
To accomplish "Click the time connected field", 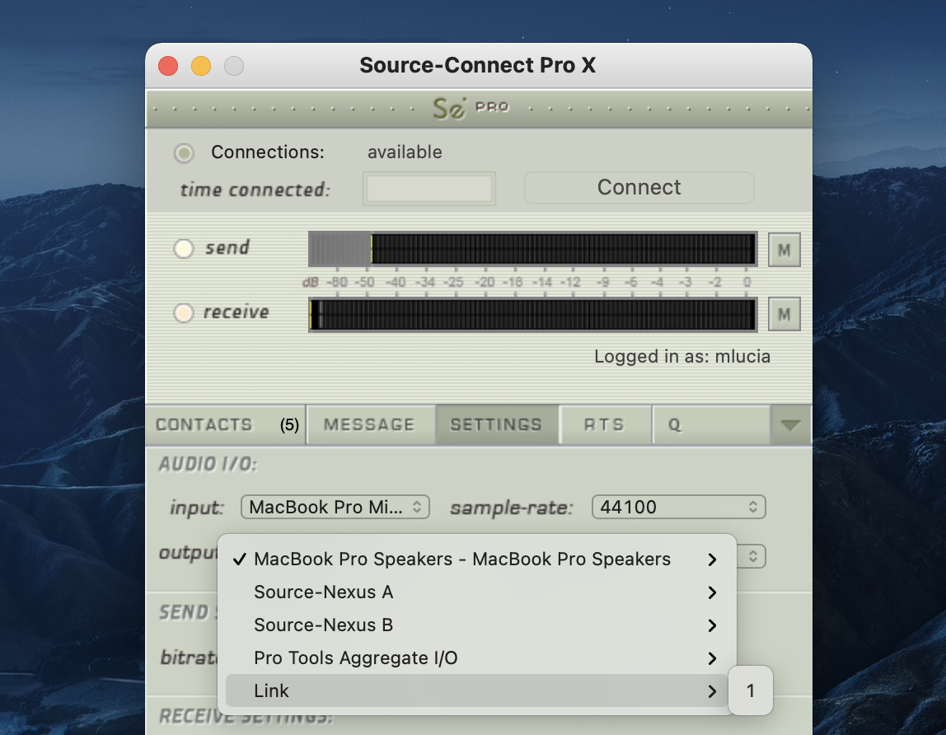I will pyautogui.click(x=429, y=189).
